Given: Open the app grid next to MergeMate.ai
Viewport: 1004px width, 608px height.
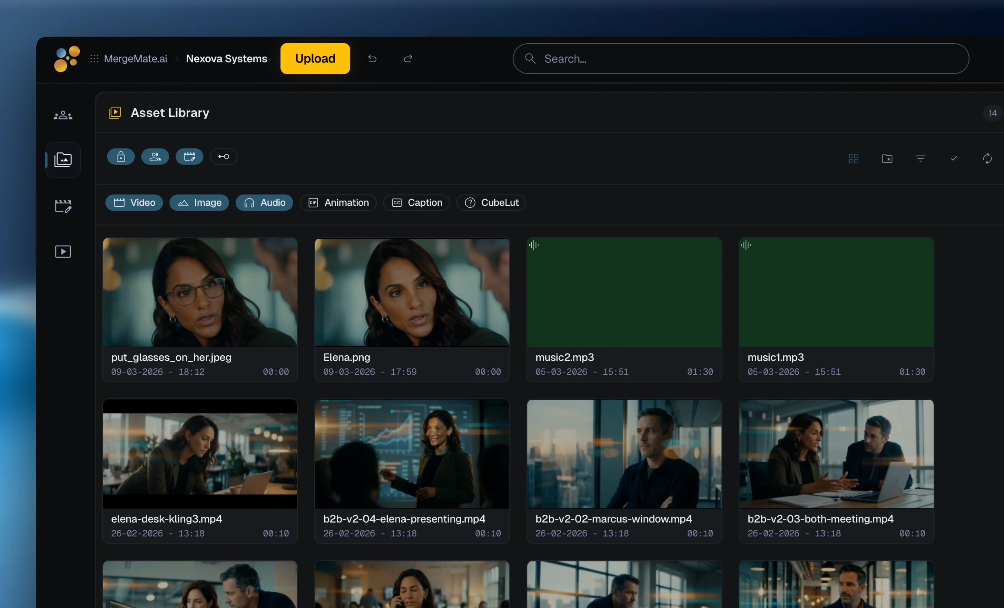Looking at the screenshot, I should pyautogui.click(x=94, y=58).
